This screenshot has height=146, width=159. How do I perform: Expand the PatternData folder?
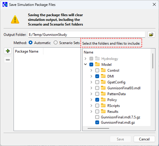[91, 94]
